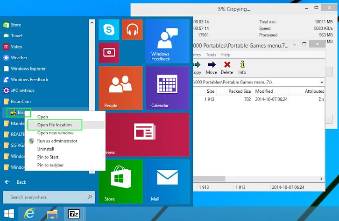Screen dimensions: 339x221
Task: Open the Mail tile
Action: tap(167, 181)
